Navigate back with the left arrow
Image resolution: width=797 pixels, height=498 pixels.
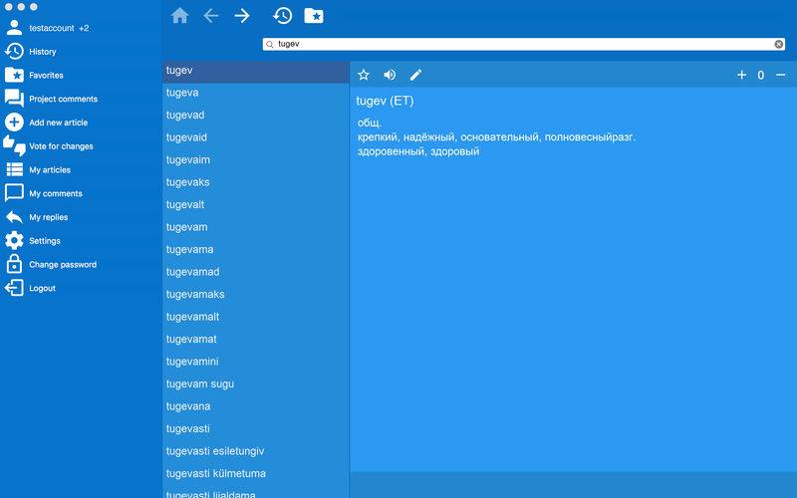pos(211,16)
